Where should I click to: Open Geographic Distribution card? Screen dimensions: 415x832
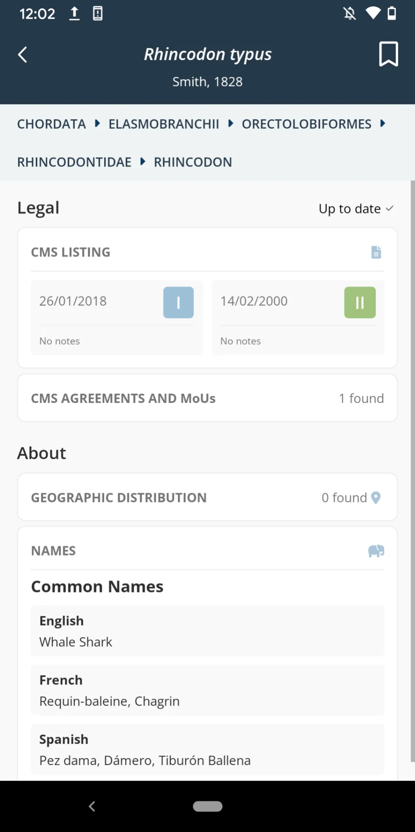pyautogui.click(x=207, y=497)
